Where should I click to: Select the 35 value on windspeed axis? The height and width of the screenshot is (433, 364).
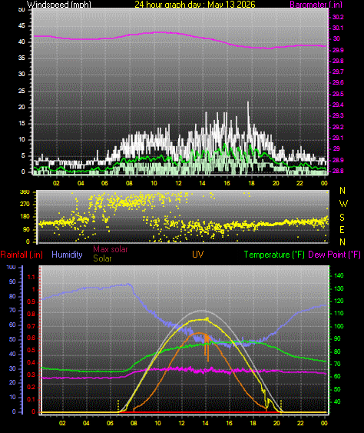22,58
